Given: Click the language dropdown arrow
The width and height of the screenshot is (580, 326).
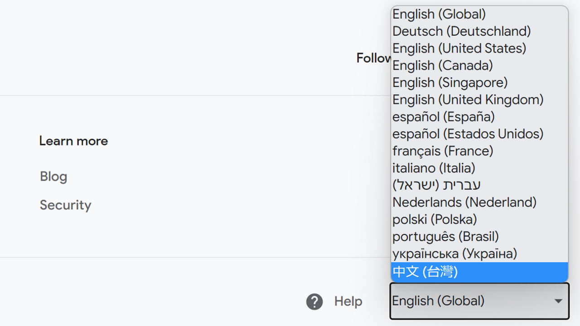Looking at the screenshot, I should coord(558,301).
